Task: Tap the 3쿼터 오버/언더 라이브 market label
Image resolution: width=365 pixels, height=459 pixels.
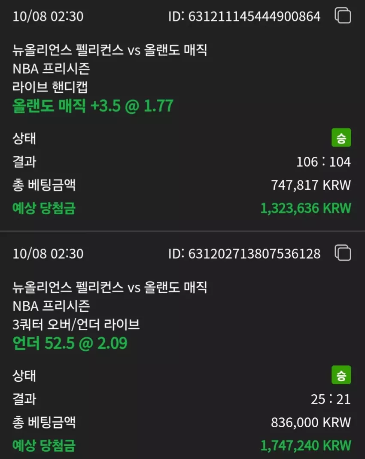Action: pos(76,324)
